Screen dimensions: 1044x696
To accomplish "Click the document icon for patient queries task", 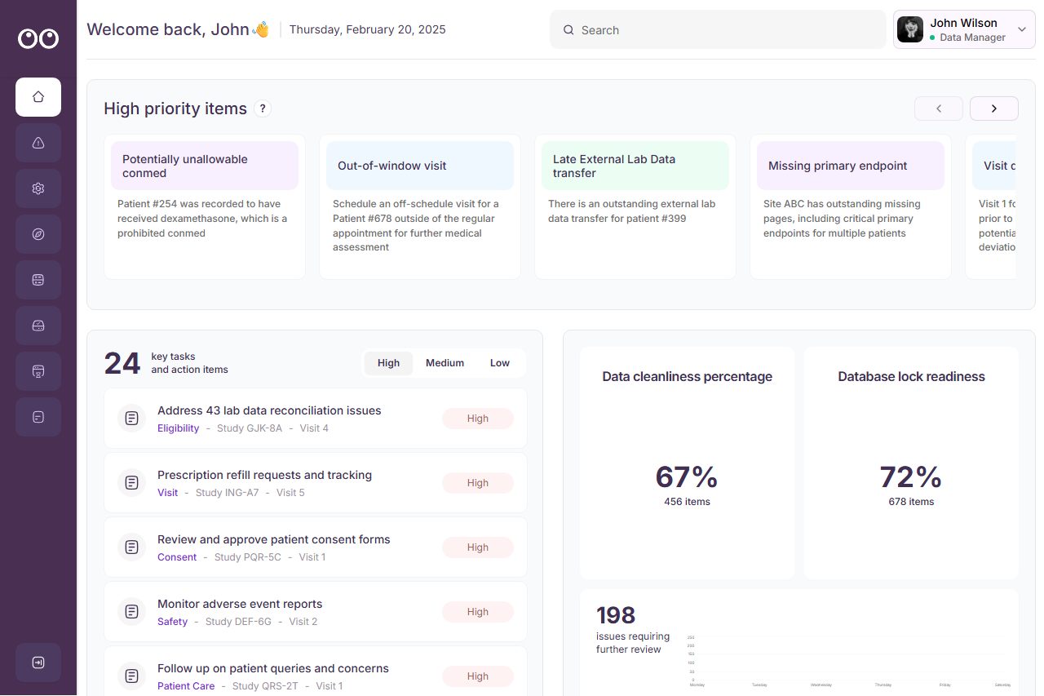I will coord(131,676).
